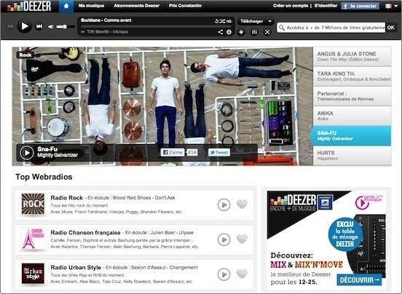Play Radio Urban Style webradio

(224, 274)
